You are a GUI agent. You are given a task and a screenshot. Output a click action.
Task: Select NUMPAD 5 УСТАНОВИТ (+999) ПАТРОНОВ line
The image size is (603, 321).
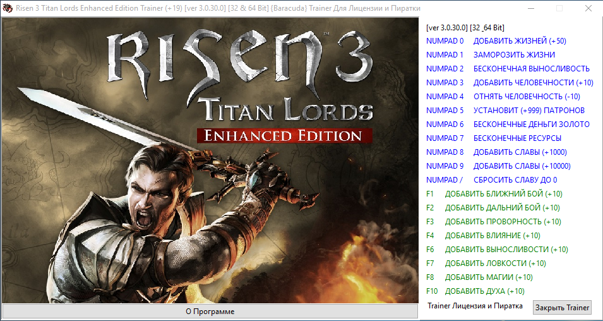[505, 110]
